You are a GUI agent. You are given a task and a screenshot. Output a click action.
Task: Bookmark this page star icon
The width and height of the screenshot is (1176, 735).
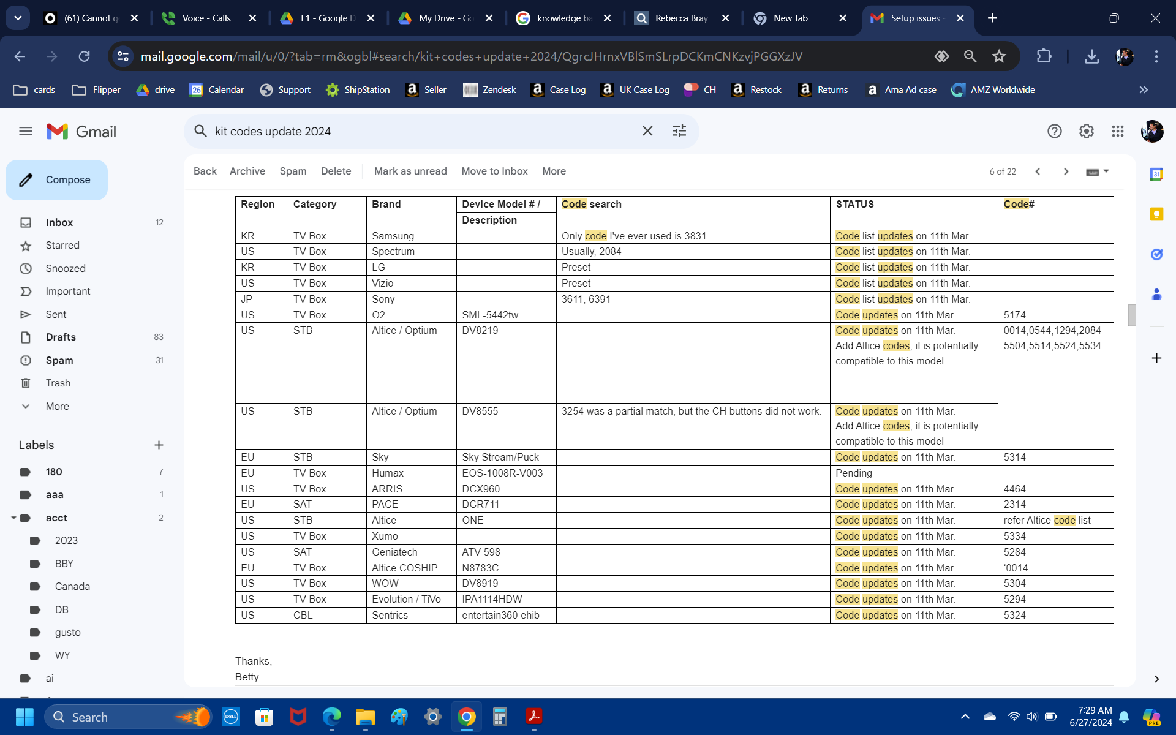pos(999,56)
